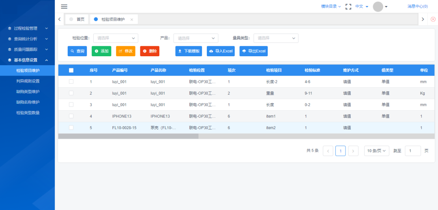Check the checkbox for row 1

pyautogui.click(x=71, y=82)
